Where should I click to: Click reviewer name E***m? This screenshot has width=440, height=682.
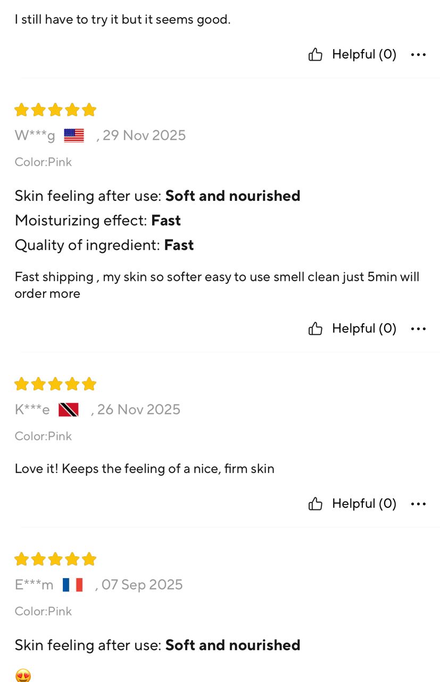(34, 585)
